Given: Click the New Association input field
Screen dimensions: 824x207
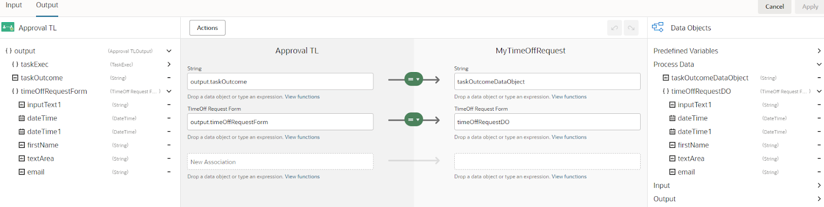Looking at the screenshot, I should (280, 162).
